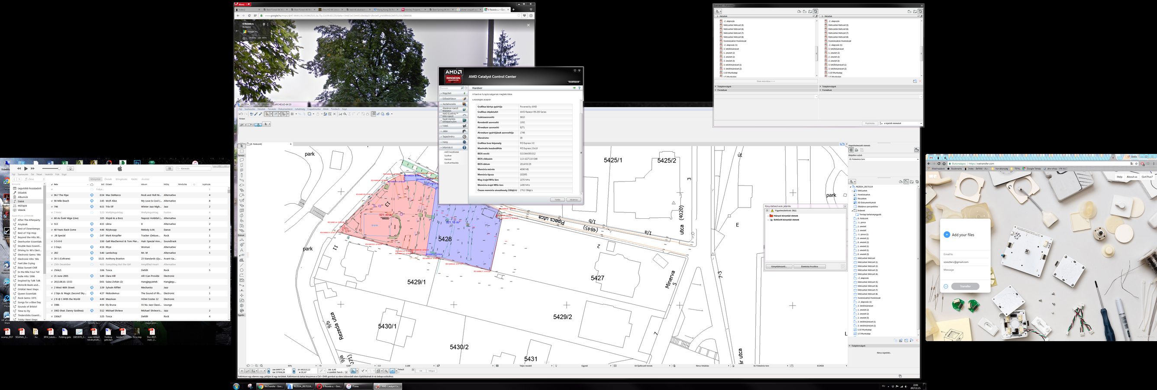Select the Rádió tab in iTunes

click(x=134, y=179)
